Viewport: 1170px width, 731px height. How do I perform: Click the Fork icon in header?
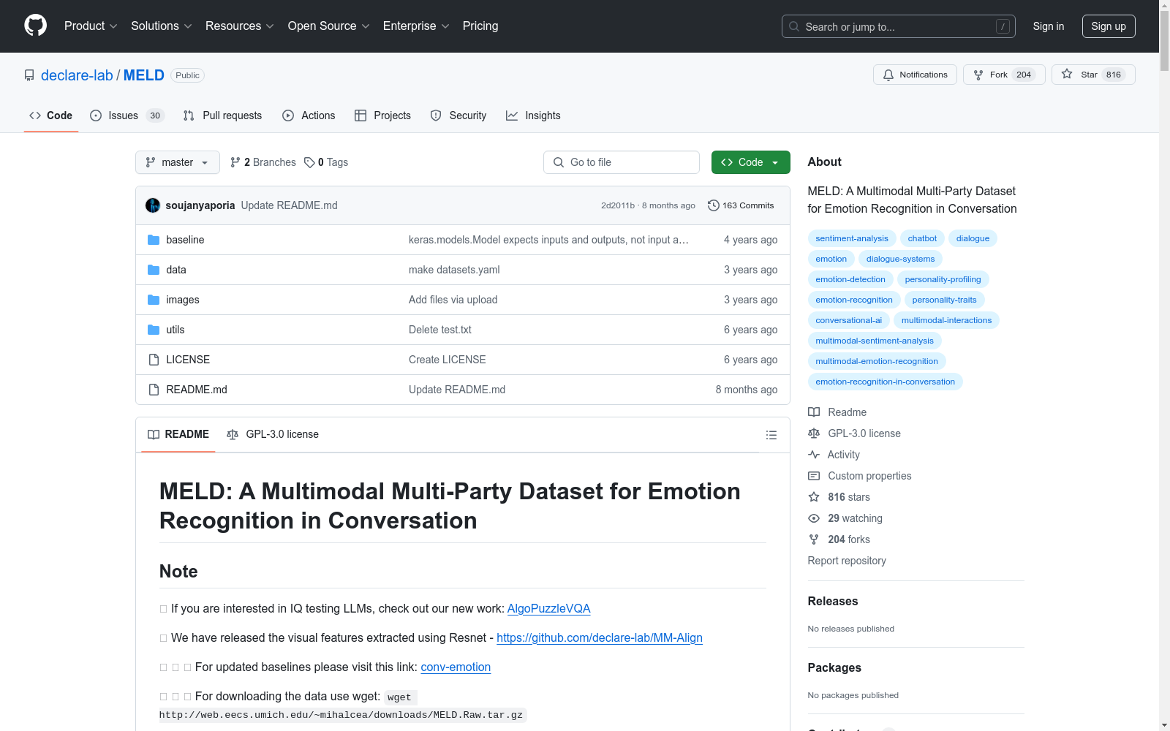click(x=978, y=75)
